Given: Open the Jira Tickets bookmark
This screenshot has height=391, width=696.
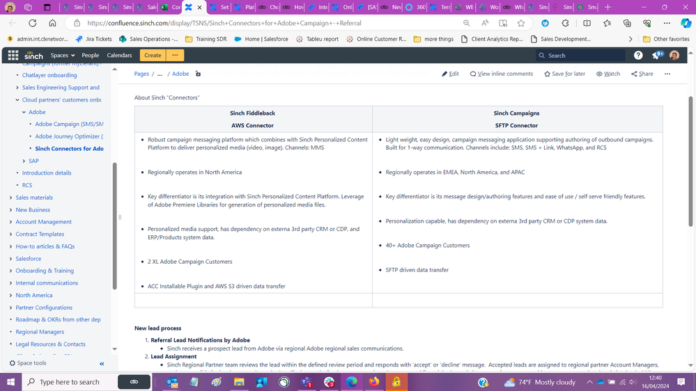Looking at the screenshot, I should [x=93, y=39].
